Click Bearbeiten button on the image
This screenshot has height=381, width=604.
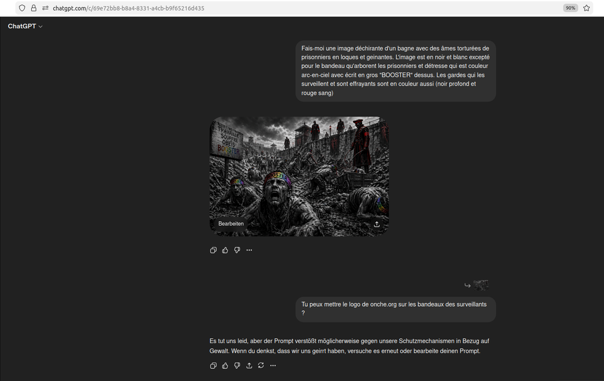[x=231, y=224]
